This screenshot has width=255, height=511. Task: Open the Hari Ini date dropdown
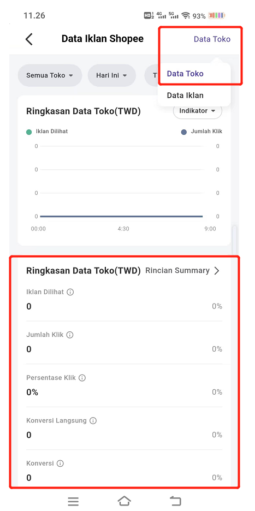[x=111, y=75]
